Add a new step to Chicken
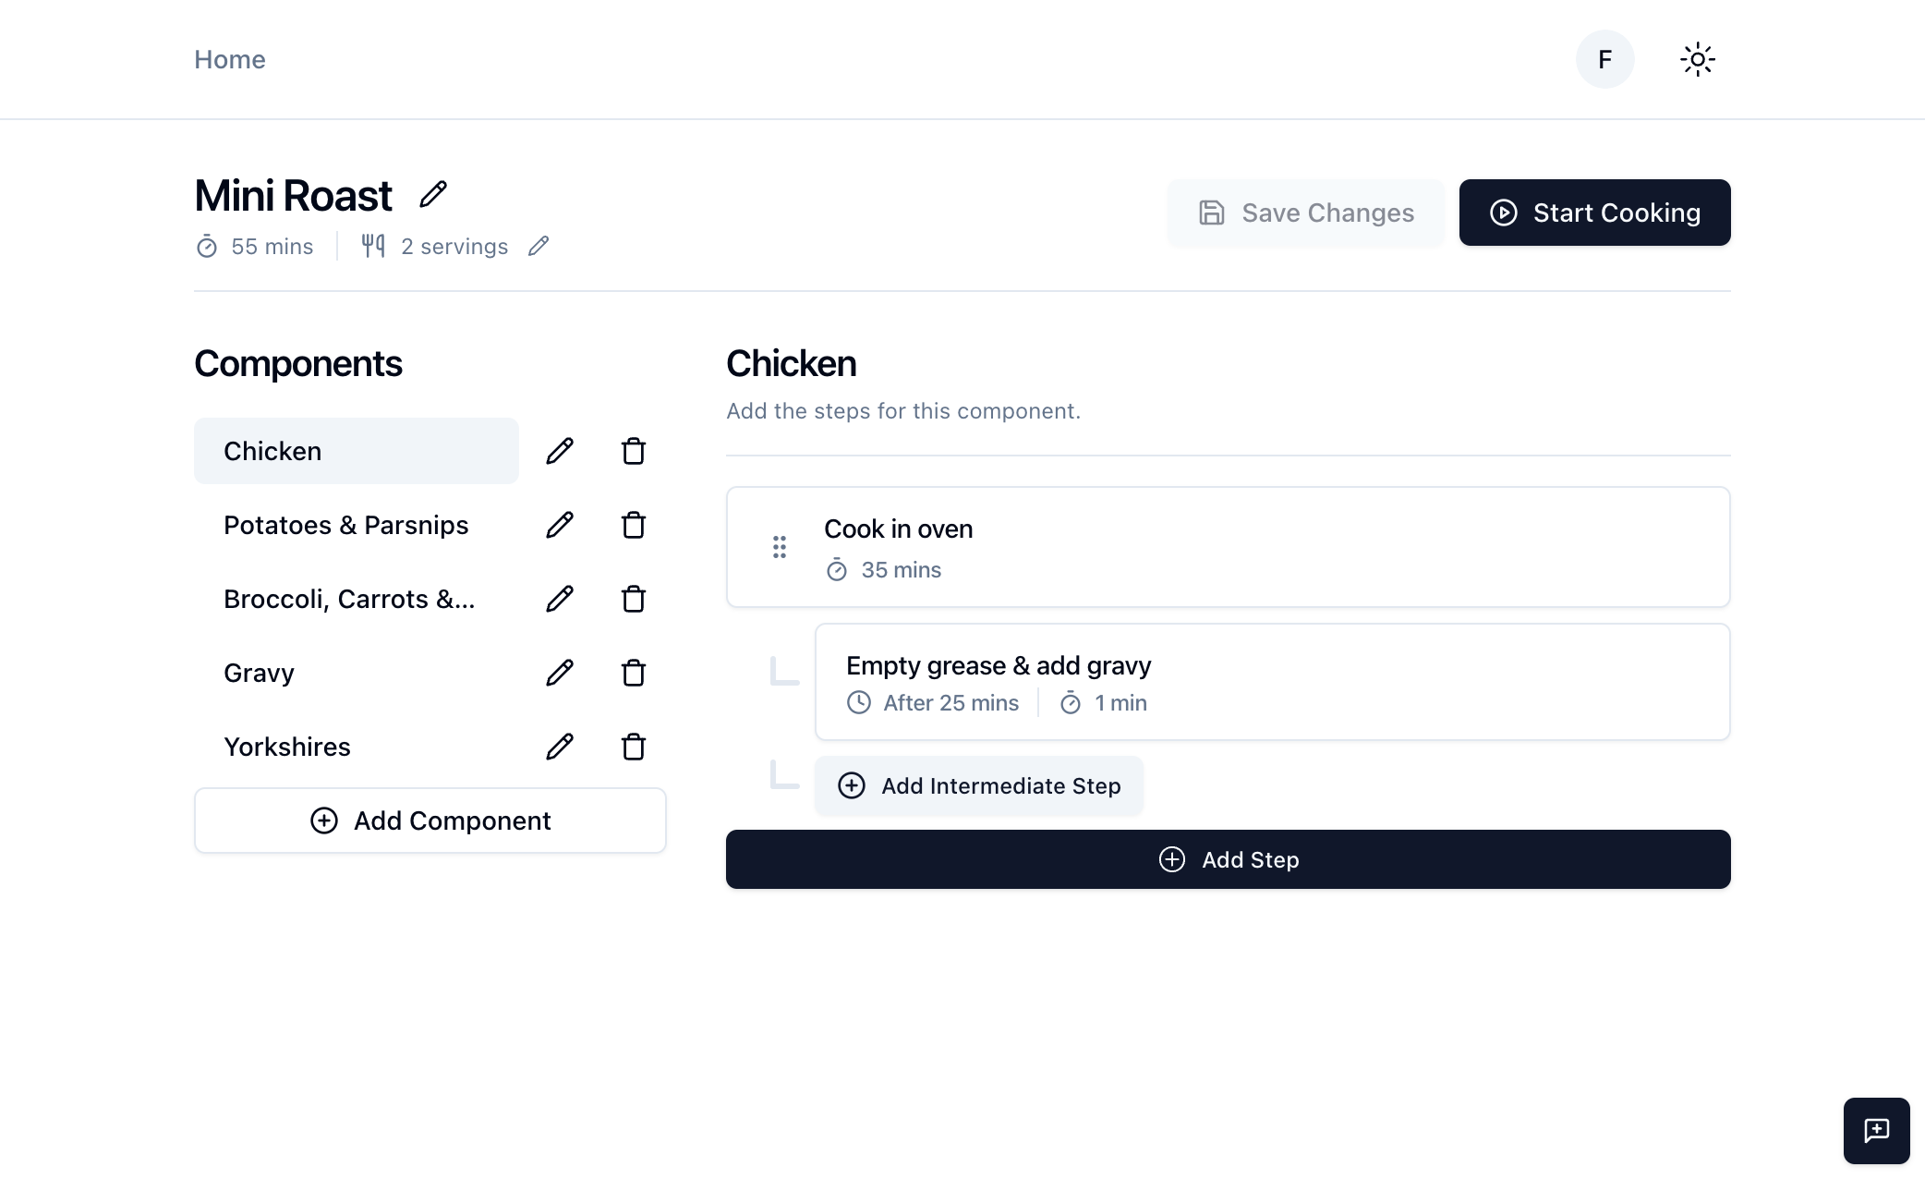Image resolution: width=1925 pixels, height=1179 pixels. [x=1228, y=859]
